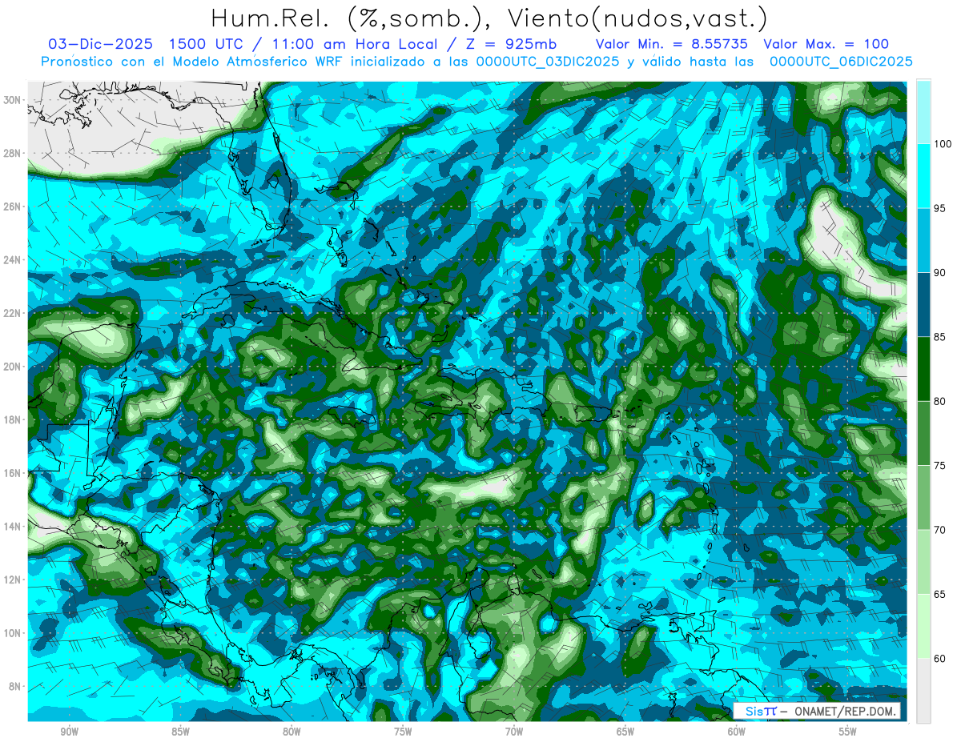Click the '85W' longitude label
961x742 pixels.
tap(180, 732)
